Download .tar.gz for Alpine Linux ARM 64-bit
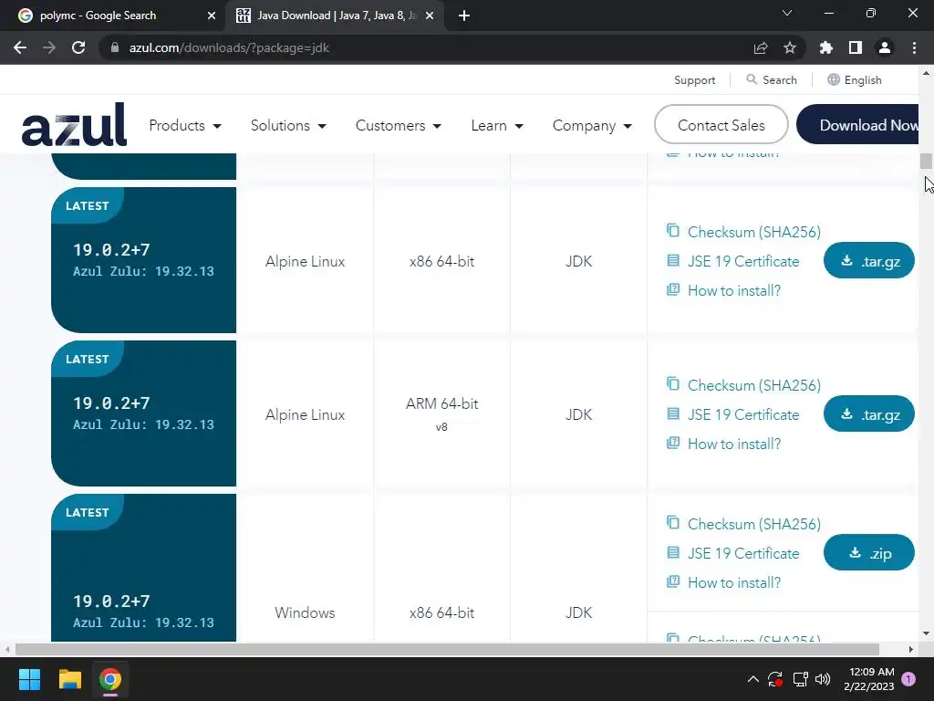The height and width of the screenshot is (701, 934). click(x=868, y=413)
